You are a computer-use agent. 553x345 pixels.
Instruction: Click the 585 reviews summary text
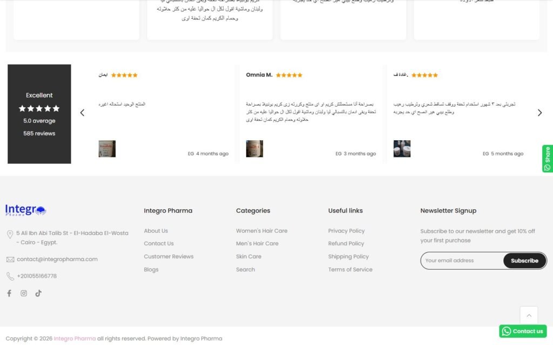pyautogui.click(x=39, y=134)
